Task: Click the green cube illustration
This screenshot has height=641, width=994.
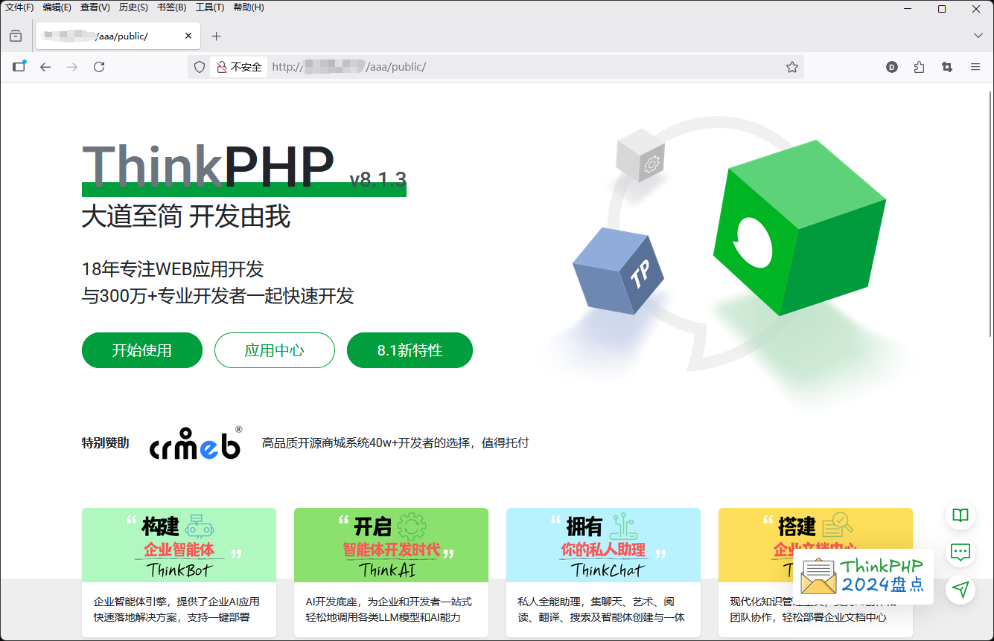Action: tap(800, 228)
